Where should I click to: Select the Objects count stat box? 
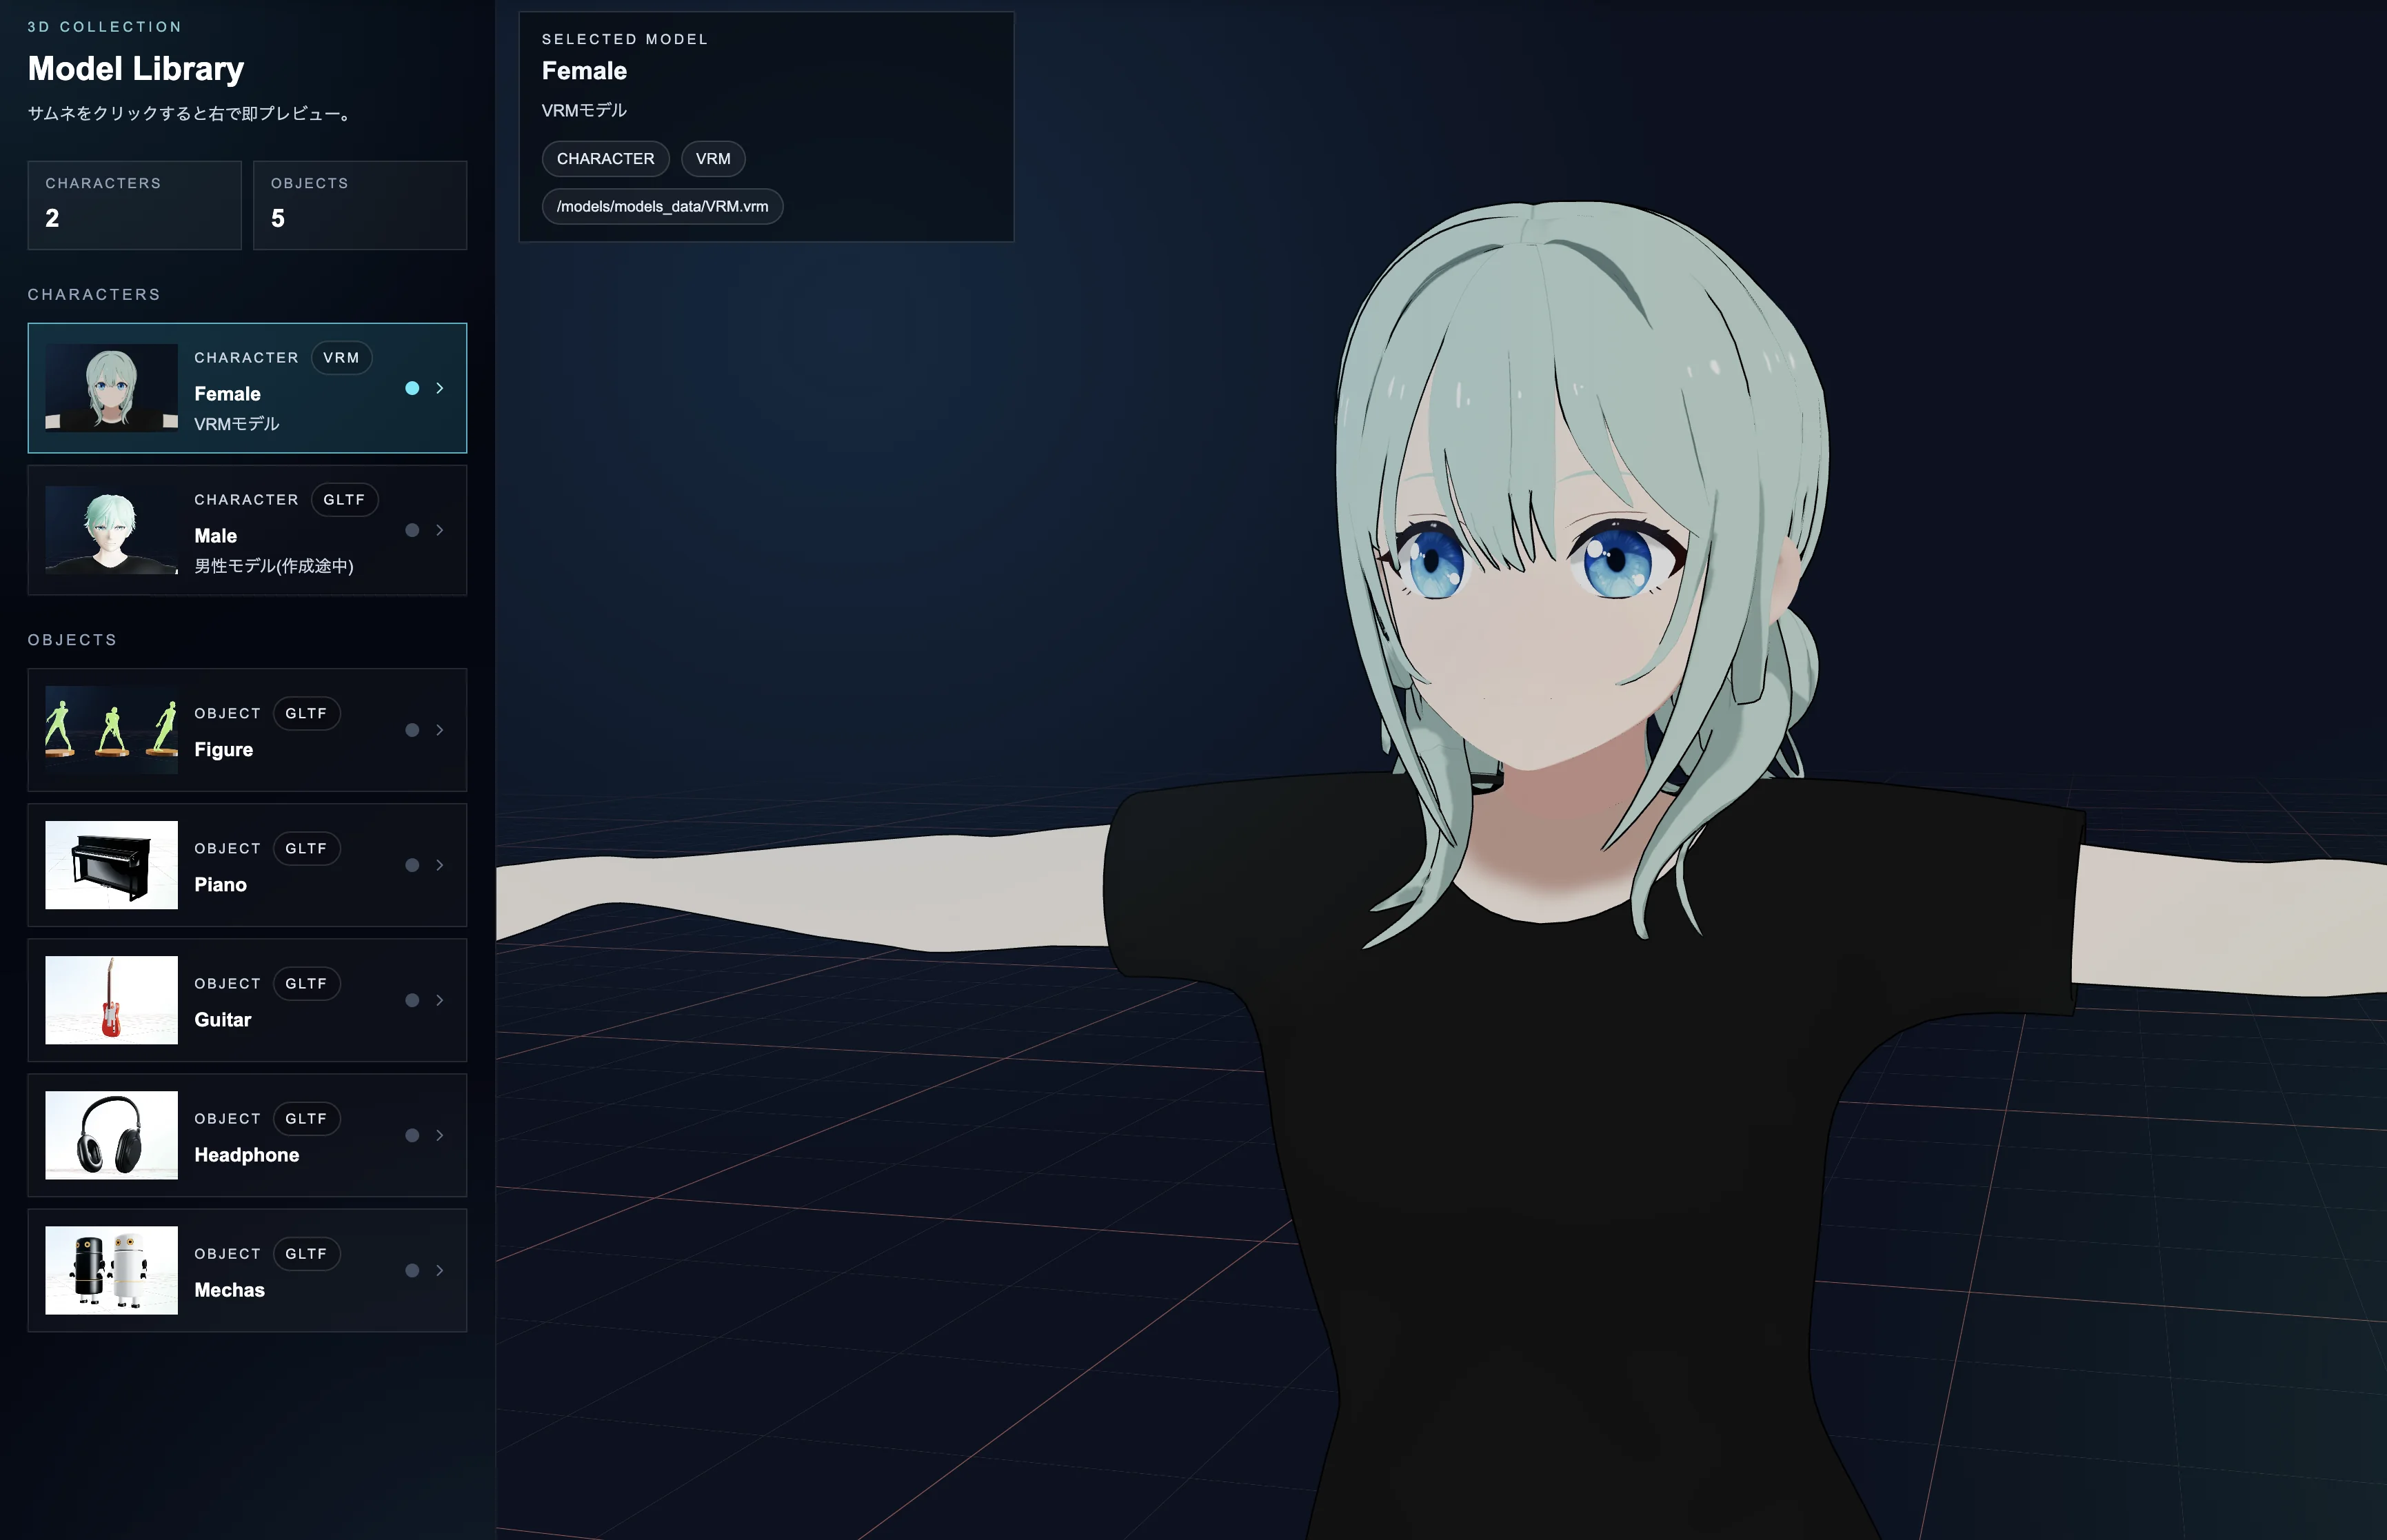click(360, 205)
